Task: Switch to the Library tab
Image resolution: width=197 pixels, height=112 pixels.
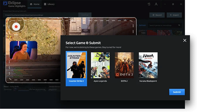Action: [49, 4]
